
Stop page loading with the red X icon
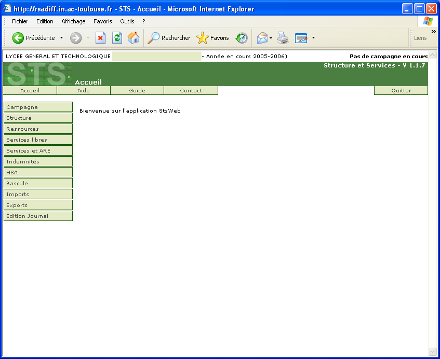[100, 38]
